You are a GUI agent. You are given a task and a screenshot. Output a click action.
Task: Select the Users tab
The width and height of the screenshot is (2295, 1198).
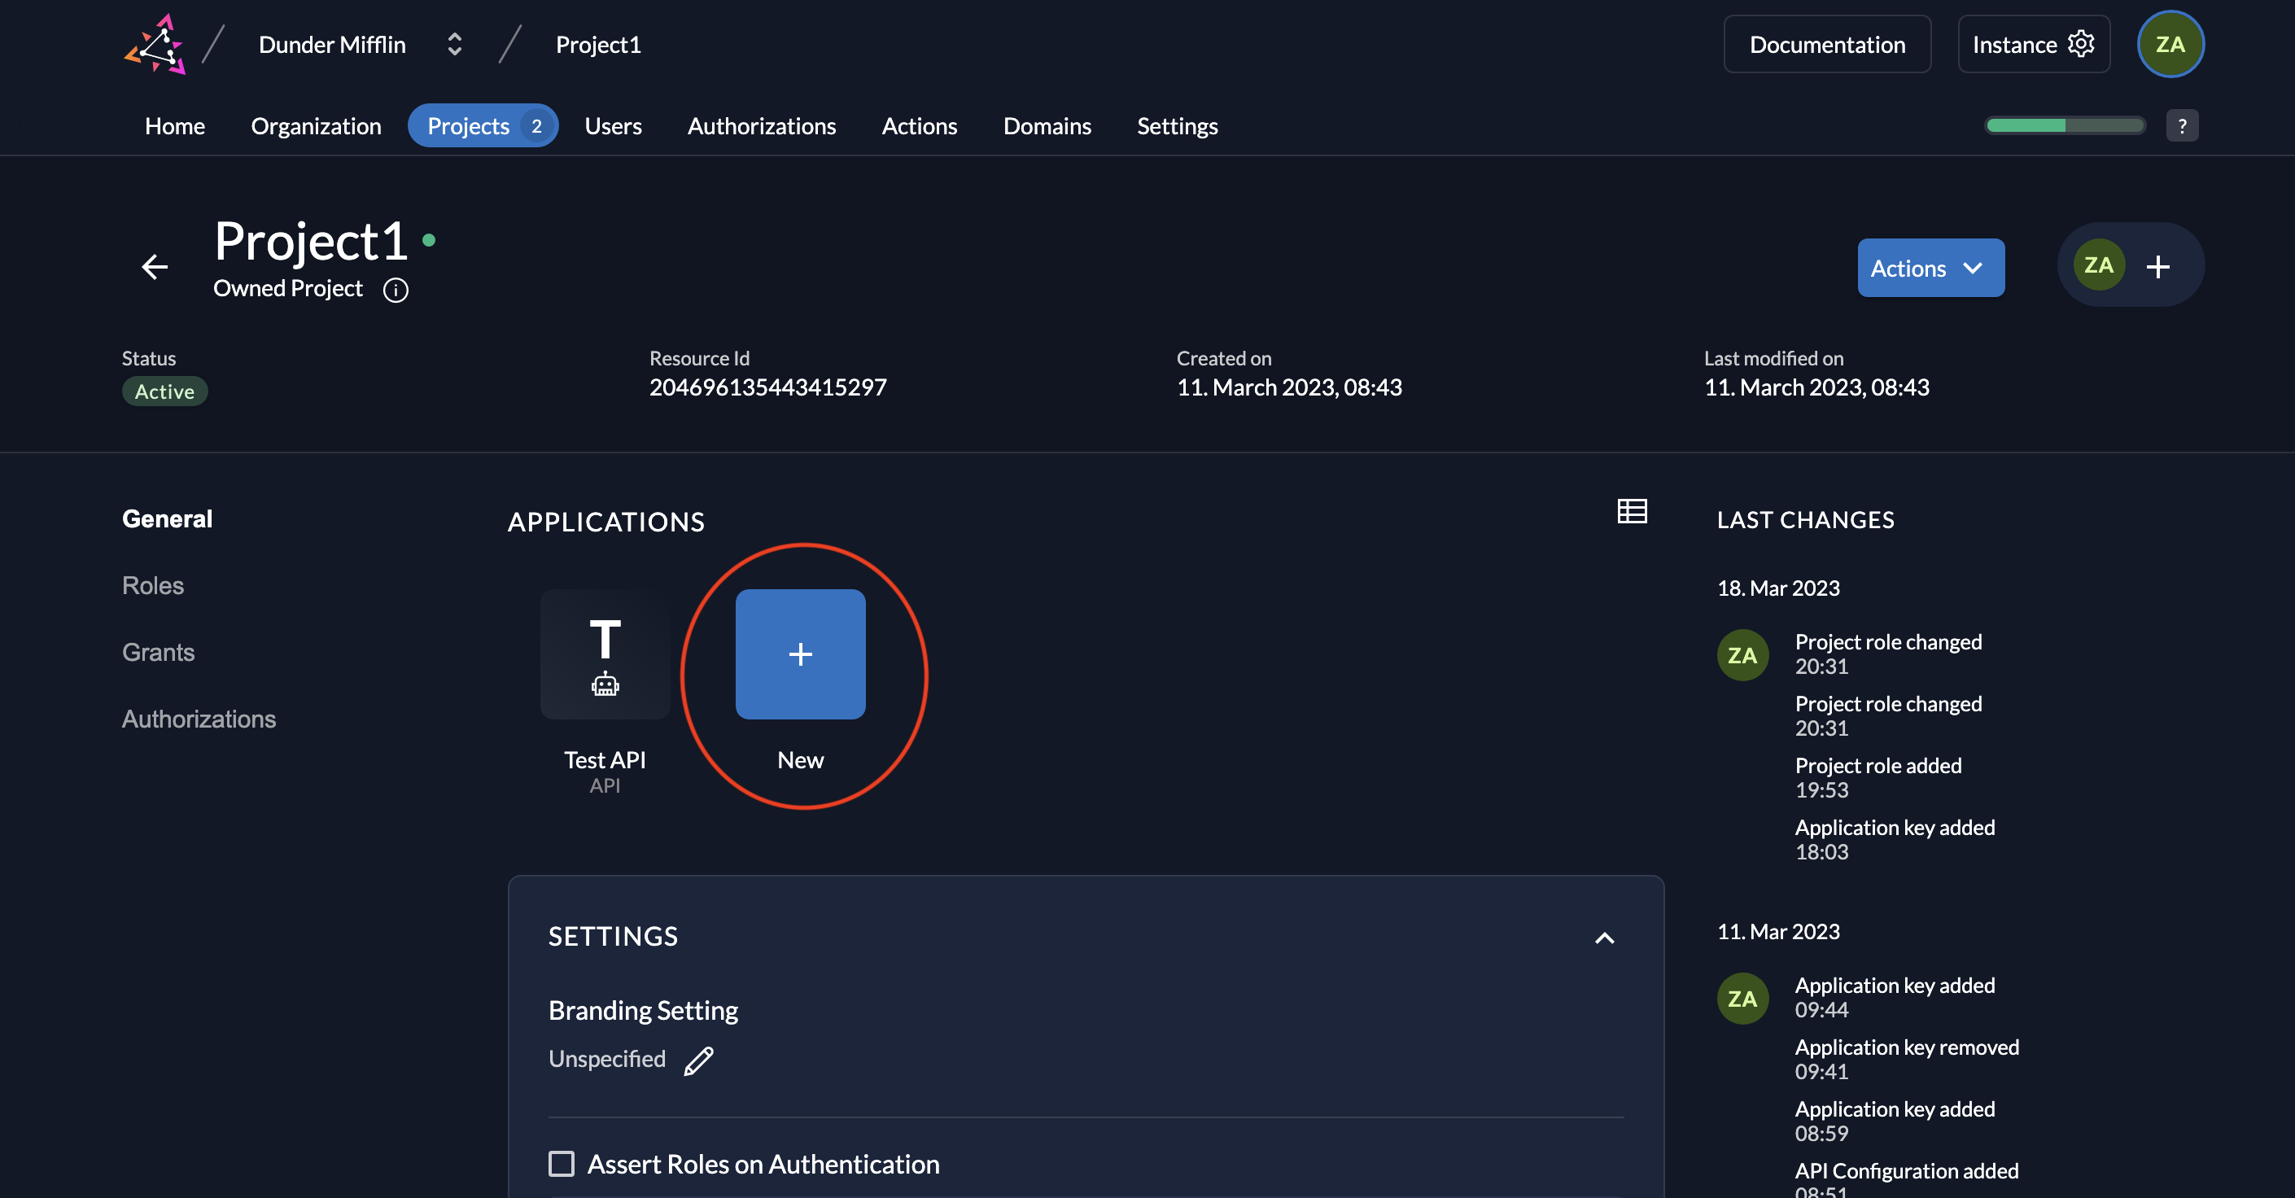(x=613, y=126)
